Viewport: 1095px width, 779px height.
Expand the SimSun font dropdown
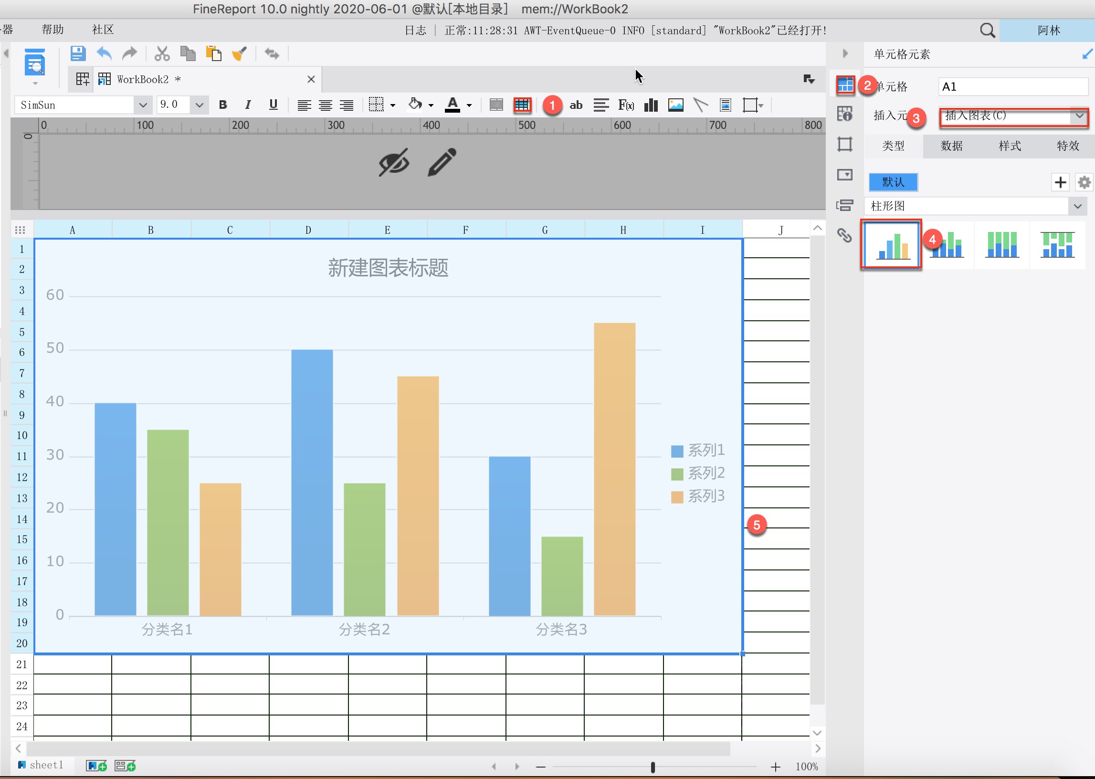(142, 105)
